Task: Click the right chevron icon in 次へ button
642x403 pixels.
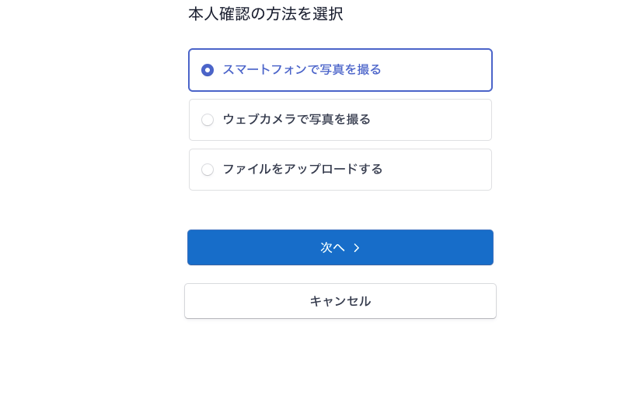Action: coord(357,248)
